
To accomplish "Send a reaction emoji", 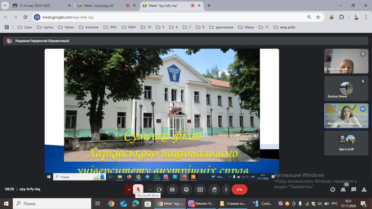I will 186,189.
